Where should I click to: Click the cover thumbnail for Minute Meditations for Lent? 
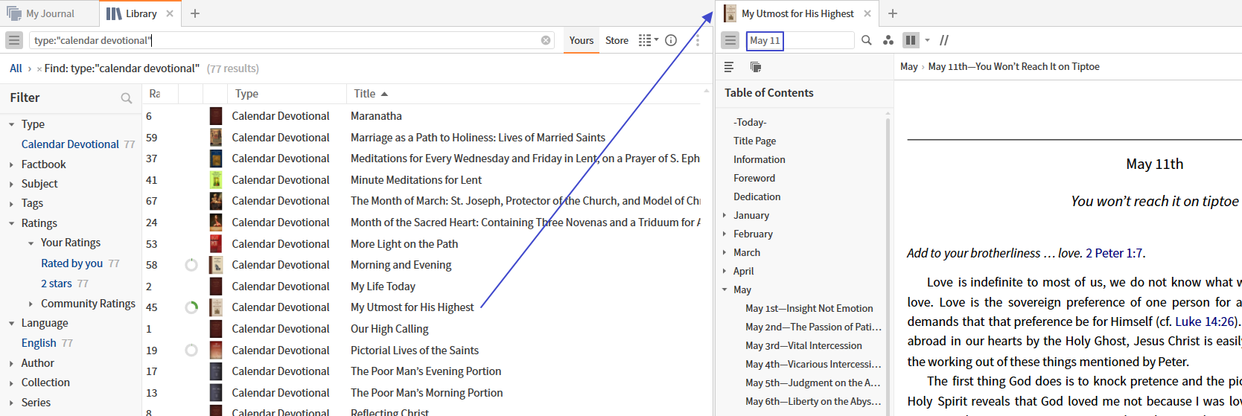click(216, 180)
